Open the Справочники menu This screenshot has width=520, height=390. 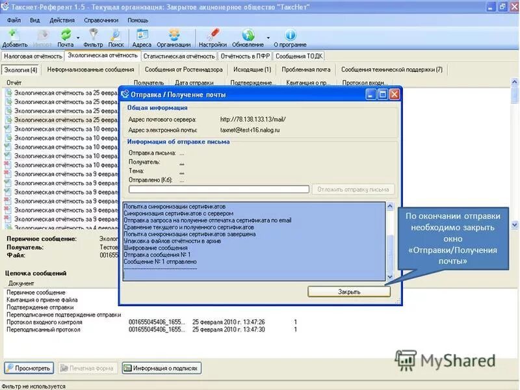[x=101, y=20]
